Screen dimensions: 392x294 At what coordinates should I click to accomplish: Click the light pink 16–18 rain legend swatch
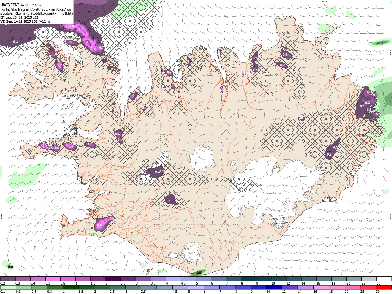(x=321, y=287)
